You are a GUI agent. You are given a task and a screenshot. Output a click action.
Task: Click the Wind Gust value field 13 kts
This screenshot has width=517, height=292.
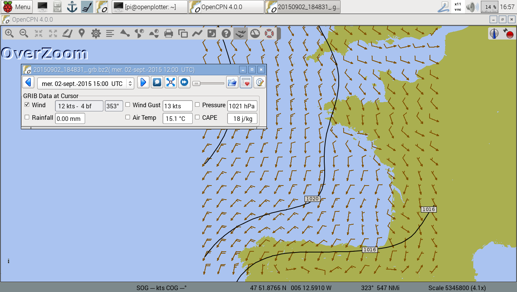point(178,106)
